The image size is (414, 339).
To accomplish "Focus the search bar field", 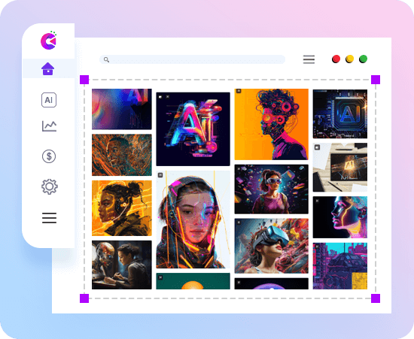I will click(192, 59).
